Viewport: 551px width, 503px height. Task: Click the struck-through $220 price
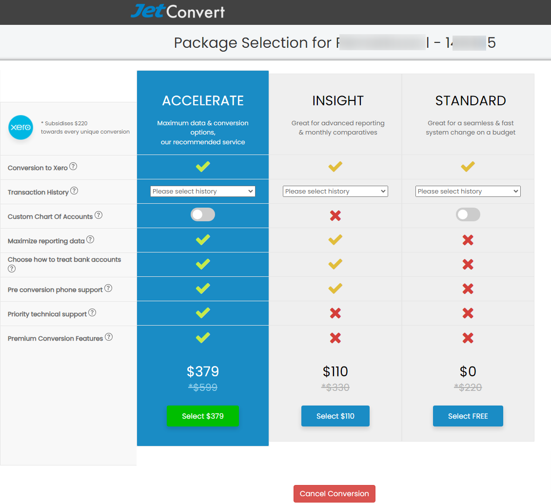pos(468,387)
